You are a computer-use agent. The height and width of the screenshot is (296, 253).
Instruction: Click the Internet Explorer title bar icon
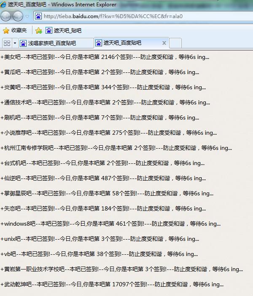tap(3, 4)
